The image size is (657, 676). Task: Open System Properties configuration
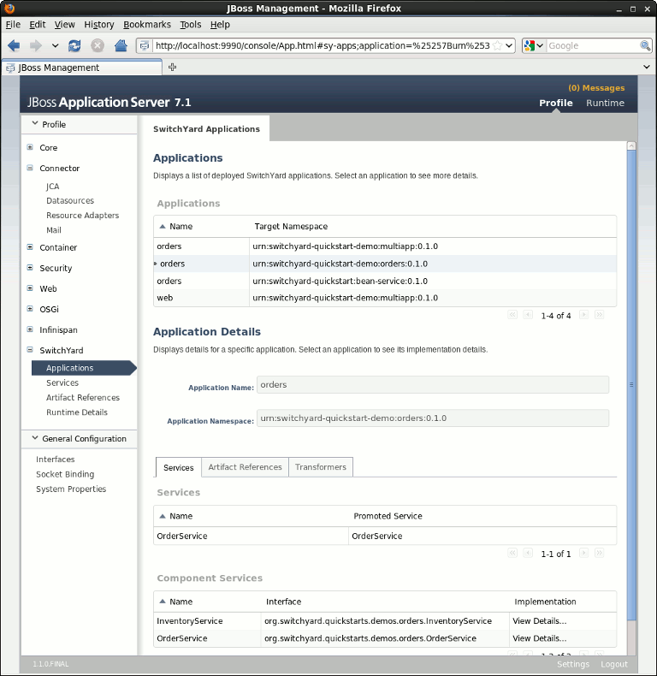71,489
